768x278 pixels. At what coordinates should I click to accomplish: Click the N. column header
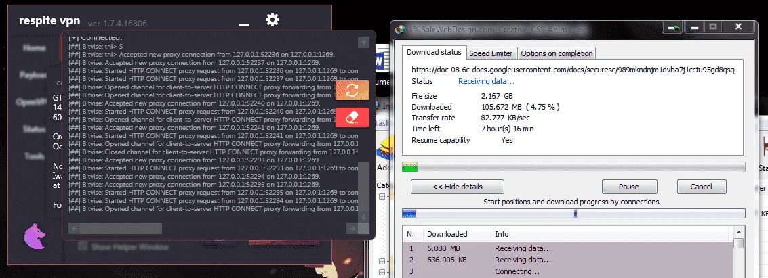coord(411,234)
